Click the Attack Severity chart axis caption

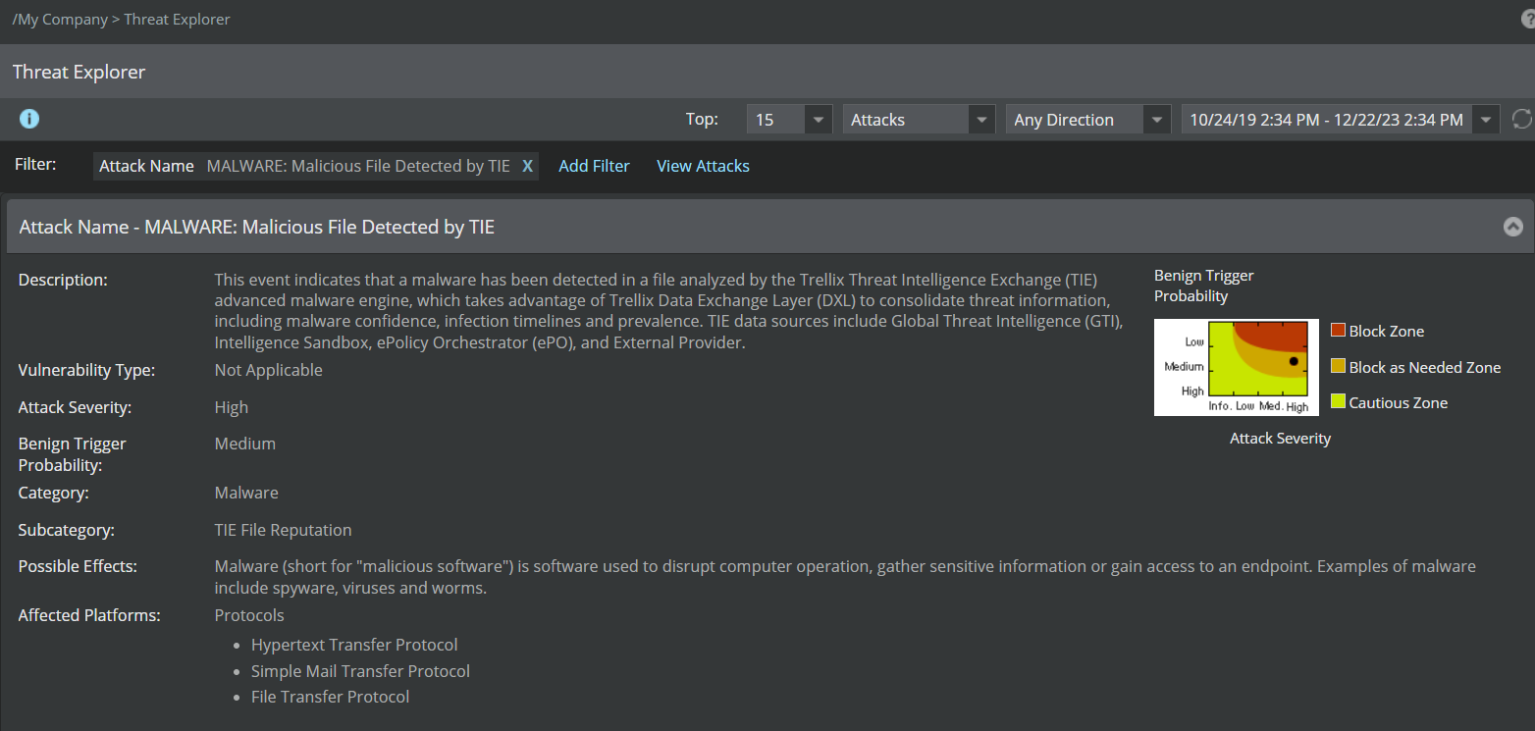[1280, 439]
